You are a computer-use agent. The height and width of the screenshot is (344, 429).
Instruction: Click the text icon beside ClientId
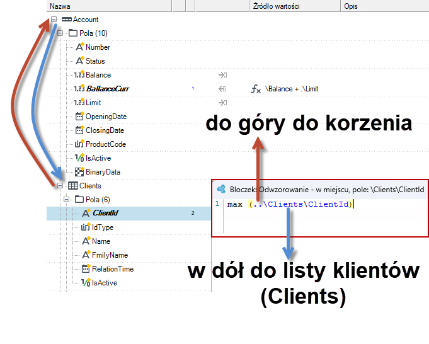click(x=86, y=213)
